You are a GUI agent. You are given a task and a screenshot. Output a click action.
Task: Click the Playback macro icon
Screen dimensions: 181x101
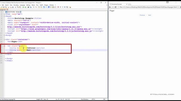63,7
